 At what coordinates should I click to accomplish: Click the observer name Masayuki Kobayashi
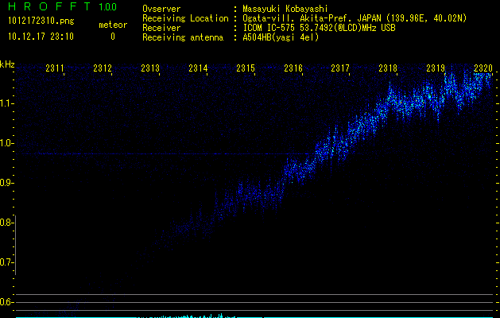pyautogui.click(x=285, y=9)
